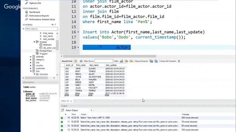Expand the address table node

click(x=31, y=57)
